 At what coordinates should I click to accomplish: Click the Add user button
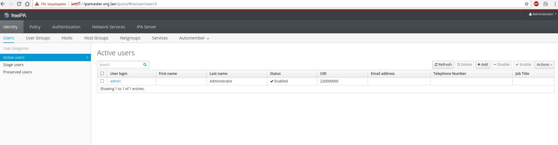tap(483, 65)
